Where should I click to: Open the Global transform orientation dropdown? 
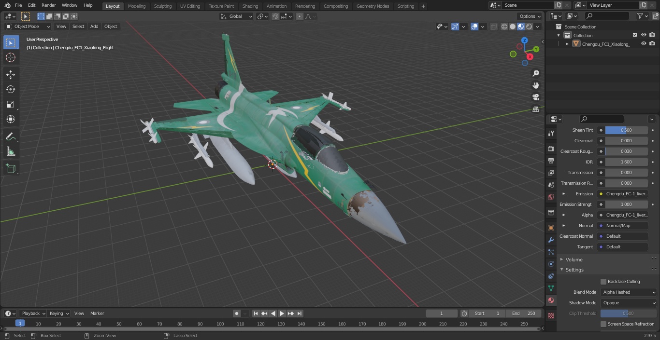(x=237, y=16)
